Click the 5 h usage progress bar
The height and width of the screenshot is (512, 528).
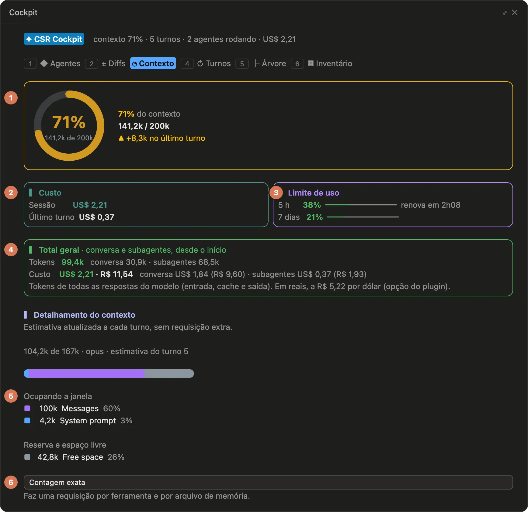[361, 205]
